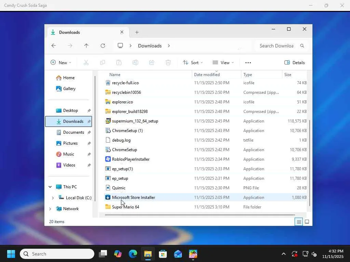Show hidden system tray icons
Viewport: 350px width, 262px height.
(x=284, y=254)
